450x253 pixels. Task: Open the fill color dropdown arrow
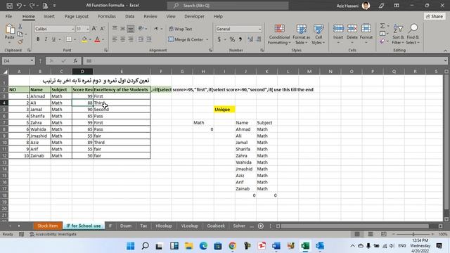point(90,39)
